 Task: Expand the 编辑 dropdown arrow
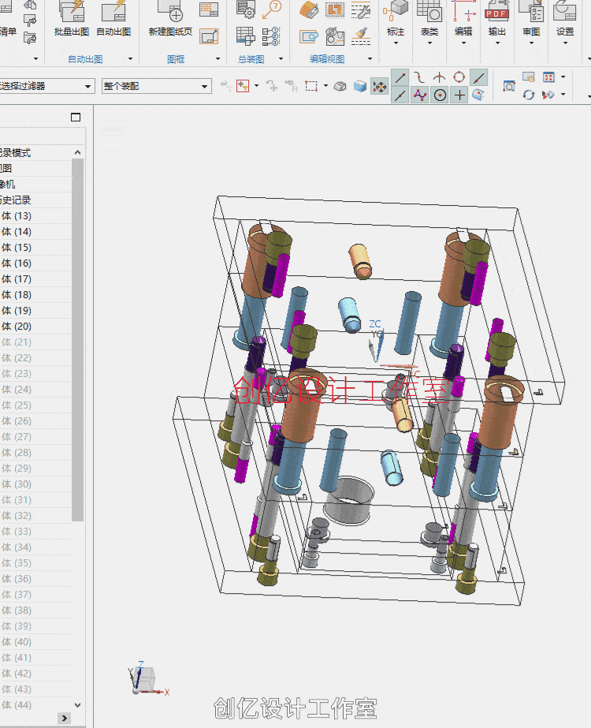463,43
